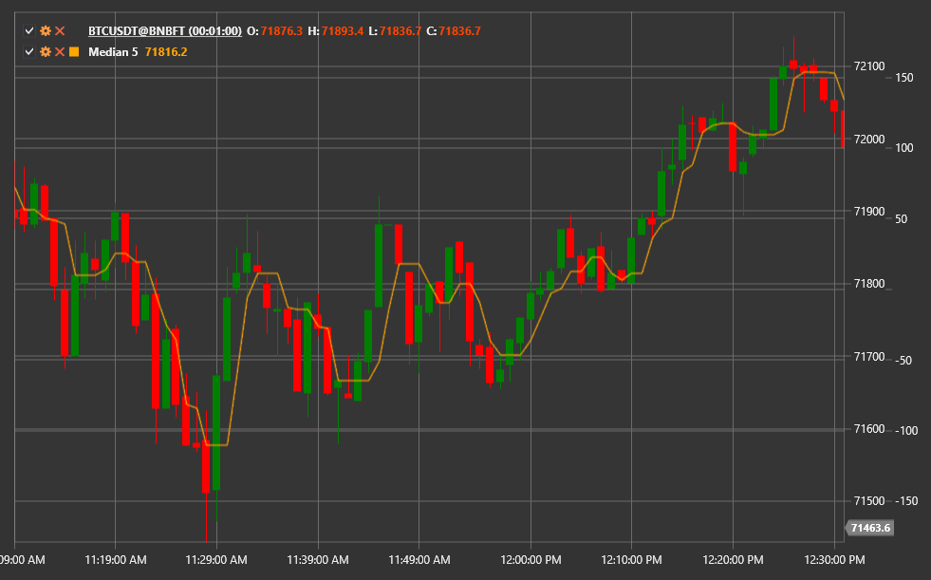Image resolution: width=931 pixels, height=580 pixels.
Task: Click the 12:30:00 PM time axis label
Action: (833, 560)
